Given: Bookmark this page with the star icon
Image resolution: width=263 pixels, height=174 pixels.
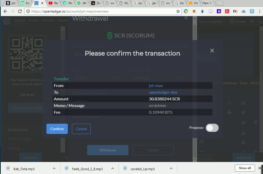Looking at the screenshot, I should pos(178,11).
